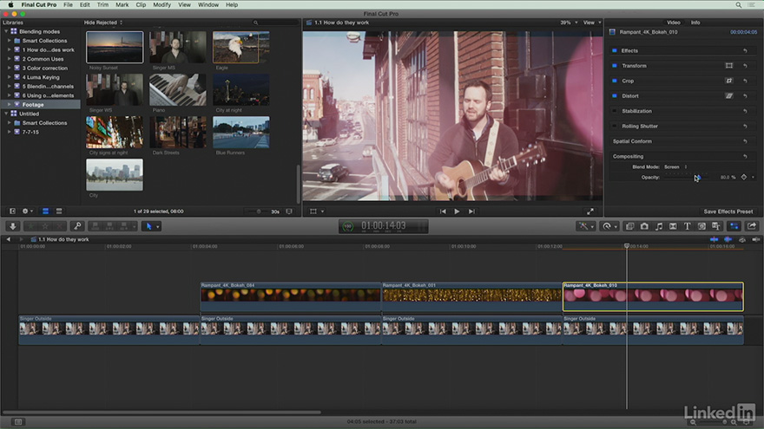Viewport: 764px width, 429px height.
Task: Open the keyword editor key icon
Action: pos(77,226)
